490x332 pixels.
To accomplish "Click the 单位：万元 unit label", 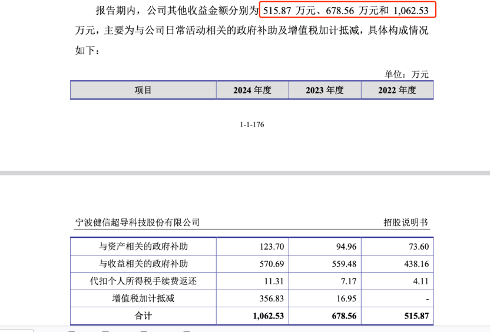I will coord(406,74).
